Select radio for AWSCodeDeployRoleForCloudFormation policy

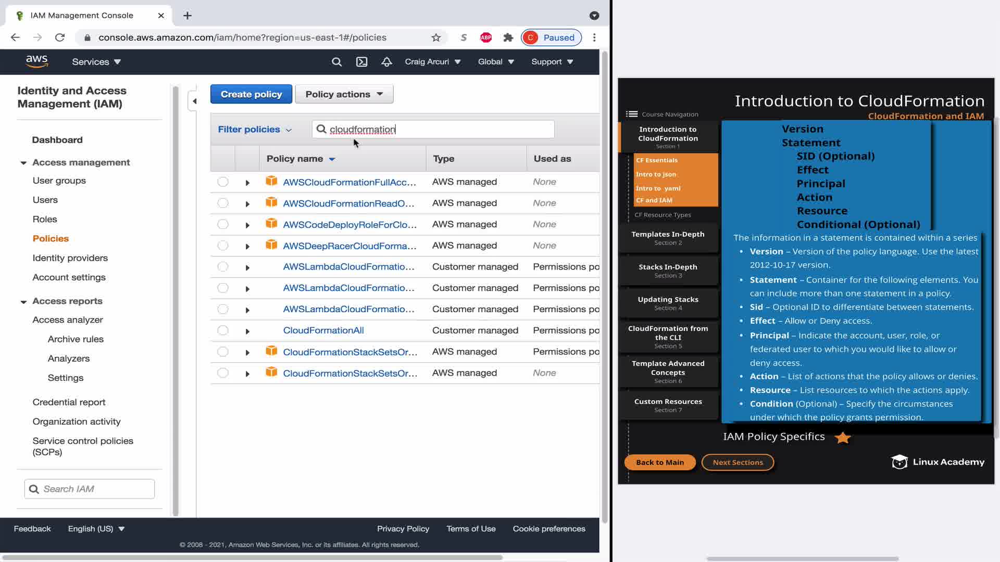click(223, 224)
